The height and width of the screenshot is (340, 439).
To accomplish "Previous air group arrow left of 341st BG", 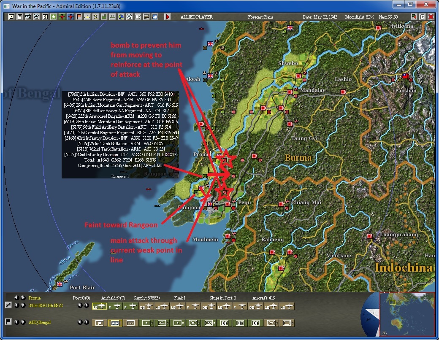I will click(x=17, y=305).
